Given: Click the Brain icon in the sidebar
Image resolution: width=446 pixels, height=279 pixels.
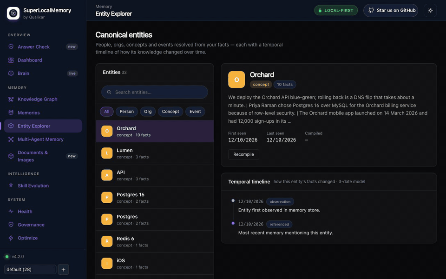Looking at the screenshot, I should pyautogui.click(x=11, y=73).
